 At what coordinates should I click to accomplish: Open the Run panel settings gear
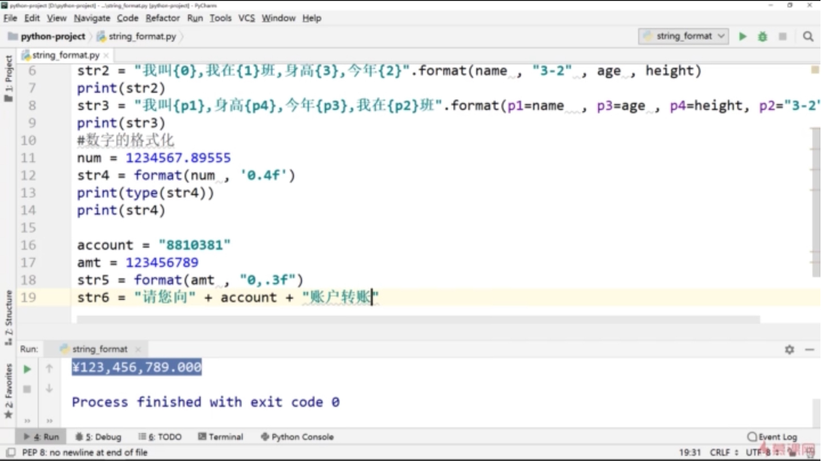click(789, 349)
